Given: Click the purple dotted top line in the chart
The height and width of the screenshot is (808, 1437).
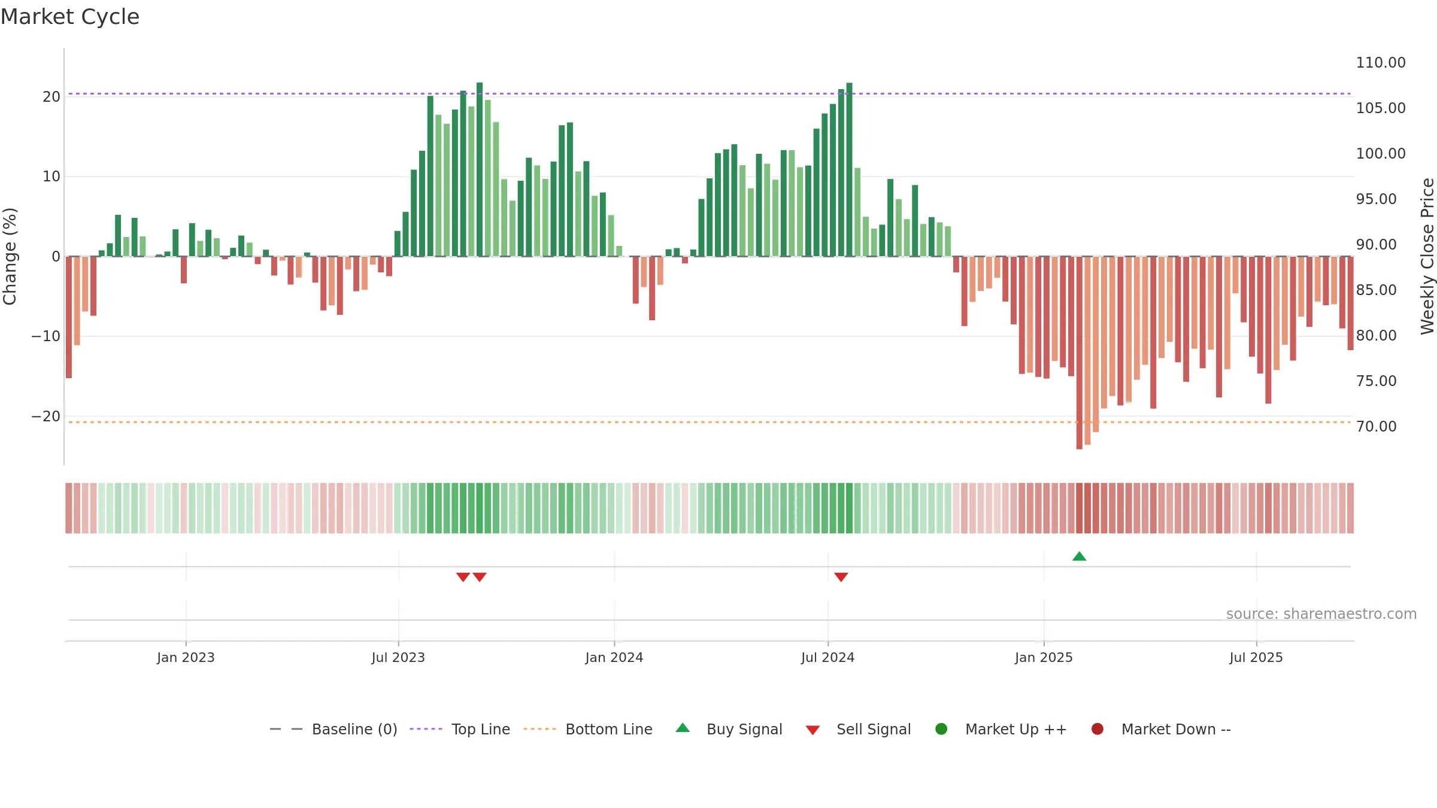Looking at the screenshot, I should pyautogui.click(x=710, y=93).
